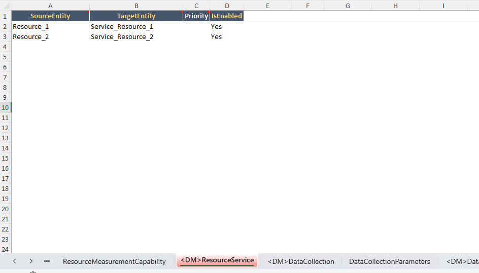The image size is (479, 273).
Task: Go to DataCollectionParameters sheet tab
Action: [390, 261]
